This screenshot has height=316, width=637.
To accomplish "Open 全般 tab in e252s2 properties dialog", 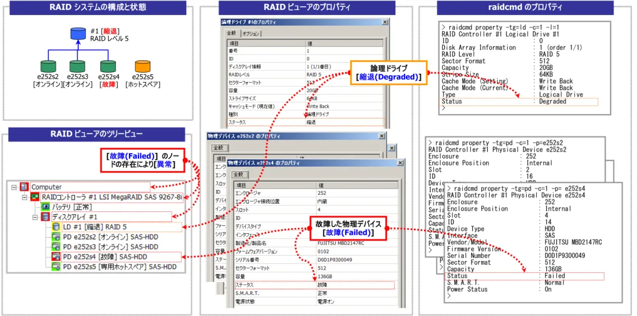I will (219, 148).
